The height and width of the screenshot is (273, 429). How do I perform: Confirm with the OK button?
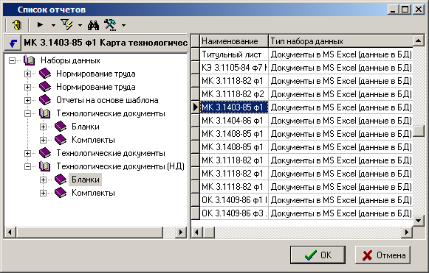(x=318, y=255)
